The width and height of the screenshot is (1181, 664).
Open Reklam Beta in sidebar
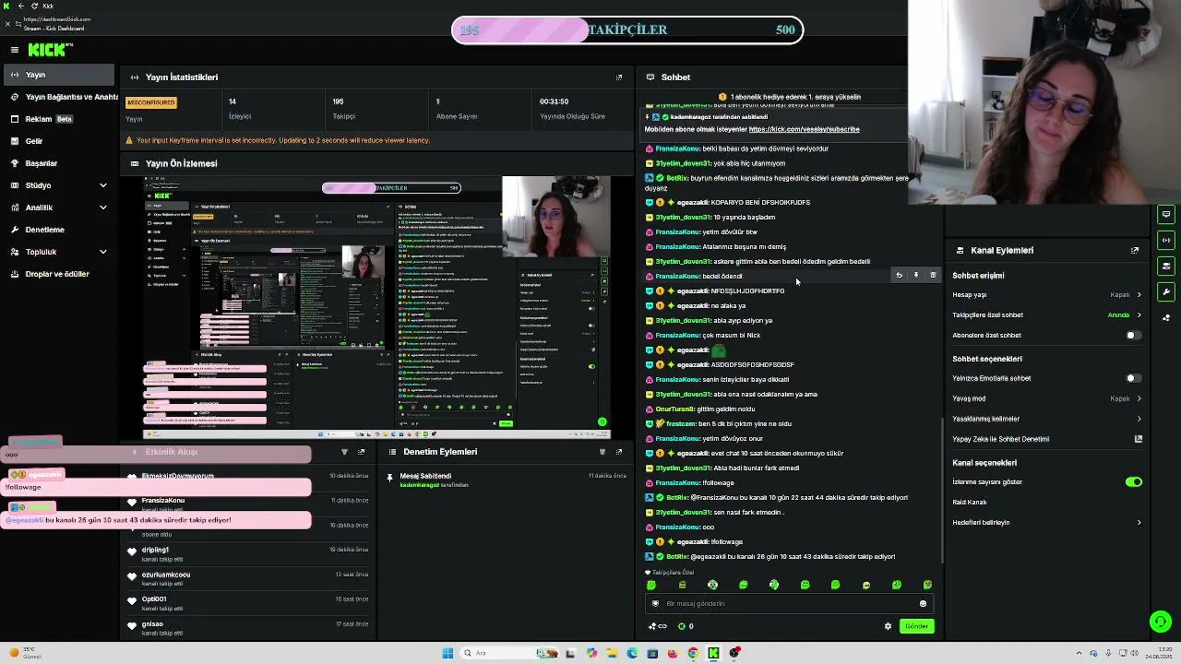[x=58, y=119]
